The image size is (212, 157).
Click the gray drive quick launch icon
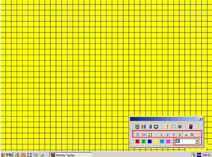coord(42,155)
